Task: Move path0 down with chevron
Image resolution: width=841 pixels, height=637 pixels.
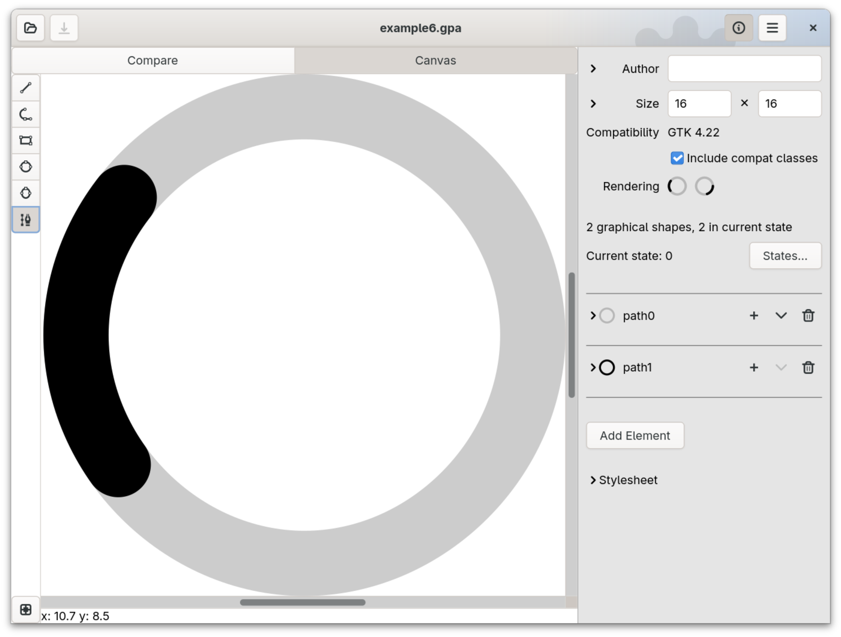Action: 781,316
